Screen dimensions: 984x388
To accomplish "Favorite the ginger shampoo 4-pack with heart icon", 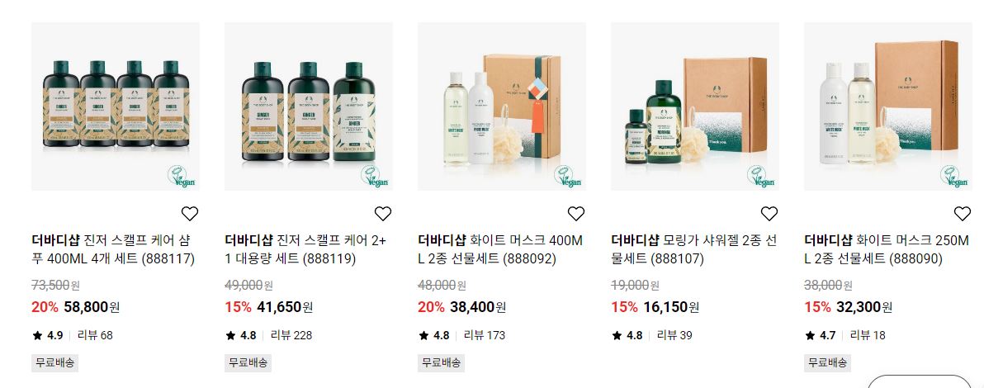I will pyautogui.click(x=190, y=214).
